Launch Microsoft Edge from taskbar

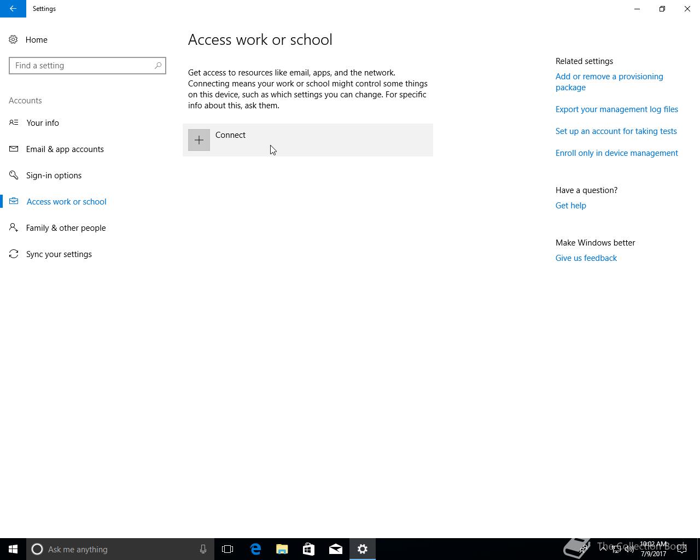(255, 549)
